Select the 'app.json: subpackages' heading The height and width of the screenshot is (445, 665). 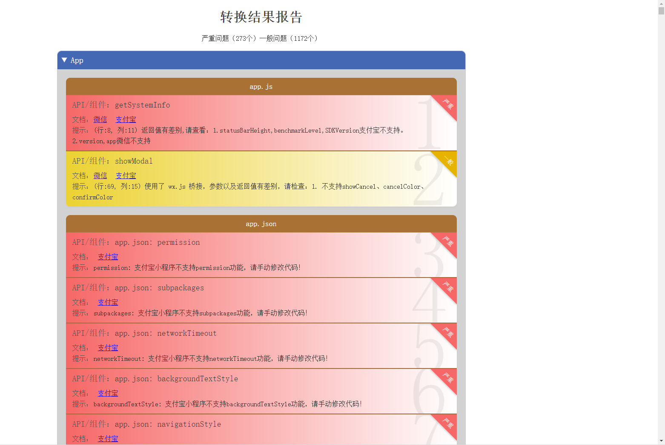(x=160, y=288)
